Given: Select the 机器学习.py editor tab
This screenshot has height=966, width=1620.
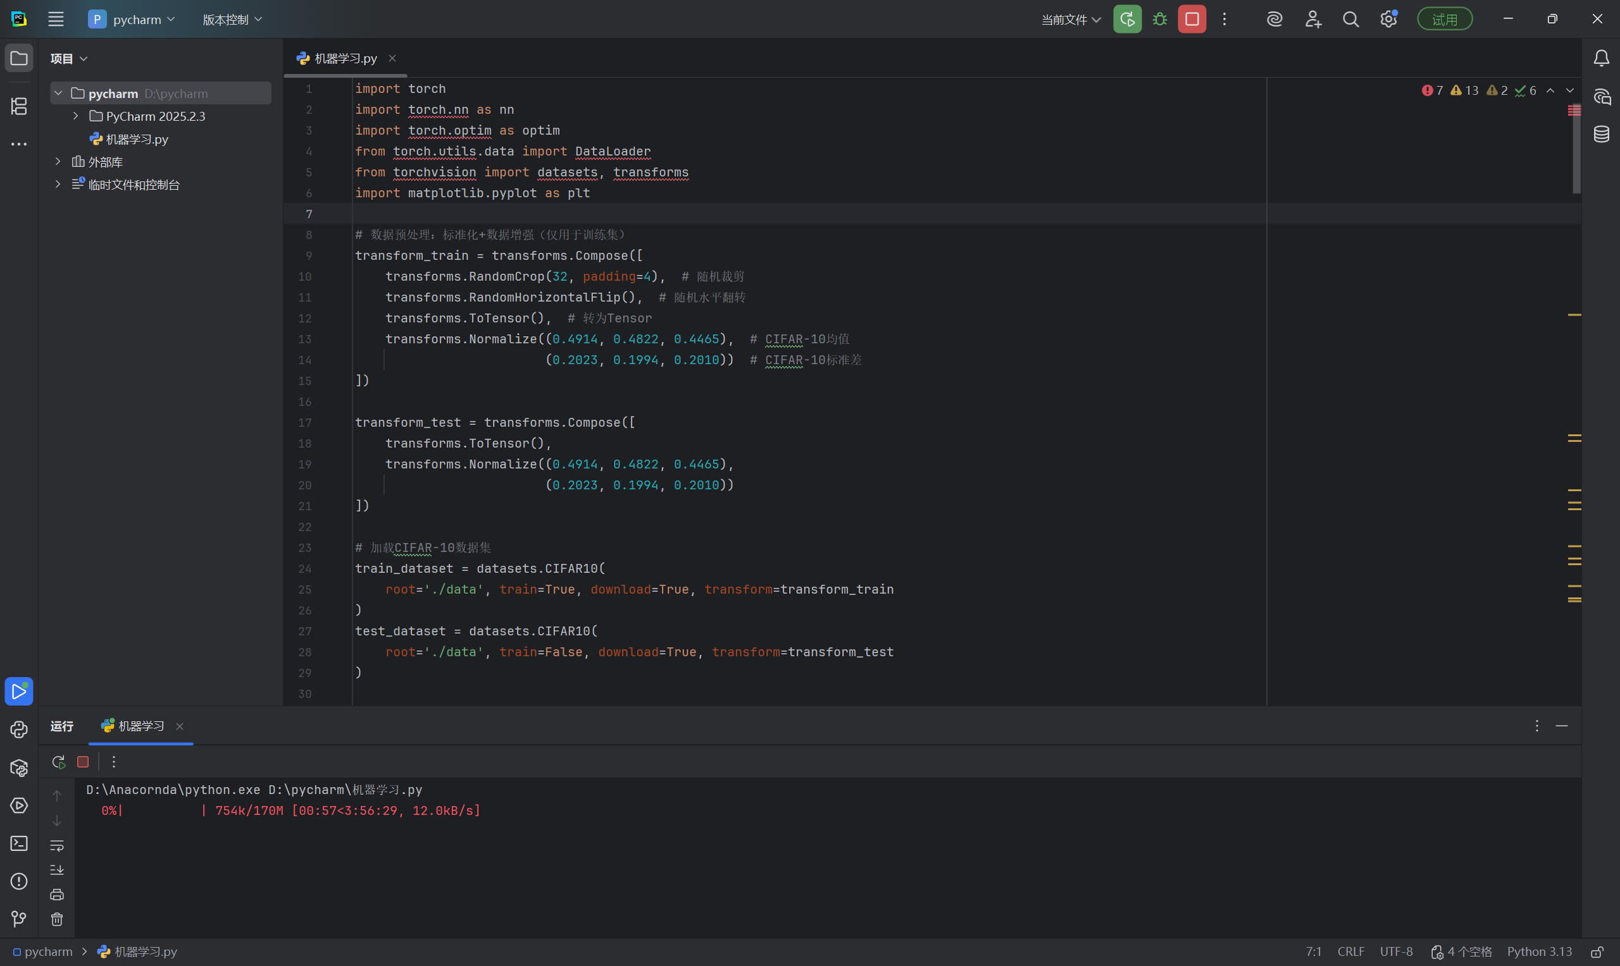Looking at the screenshot, I should point(346,59).
